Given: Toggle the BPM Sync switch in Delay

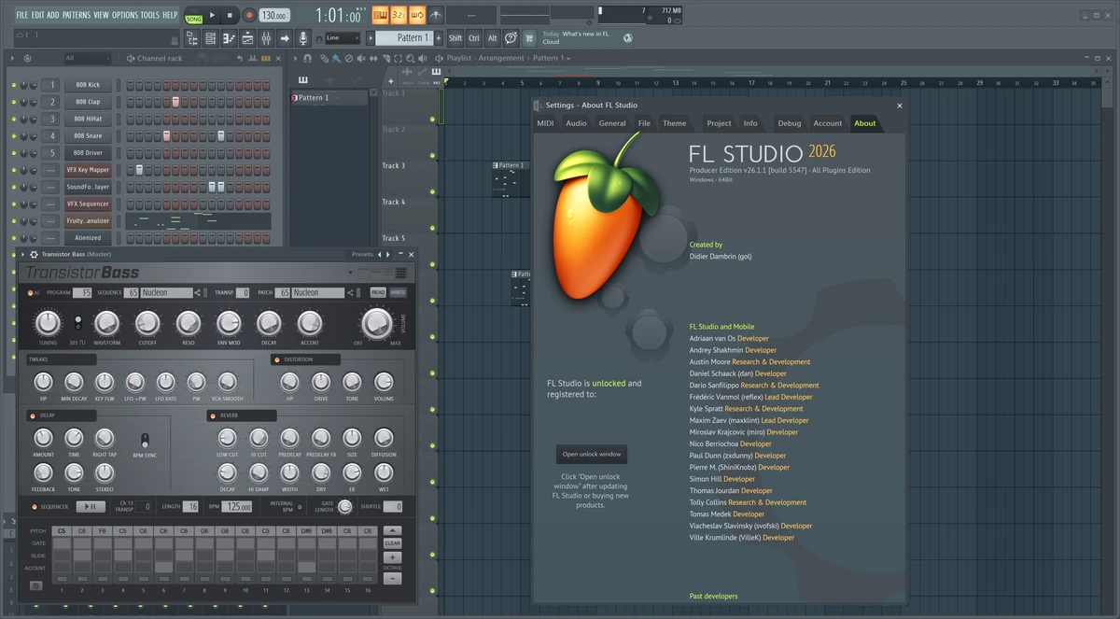Looking at the screenshot, I should (x=144, y=439).
